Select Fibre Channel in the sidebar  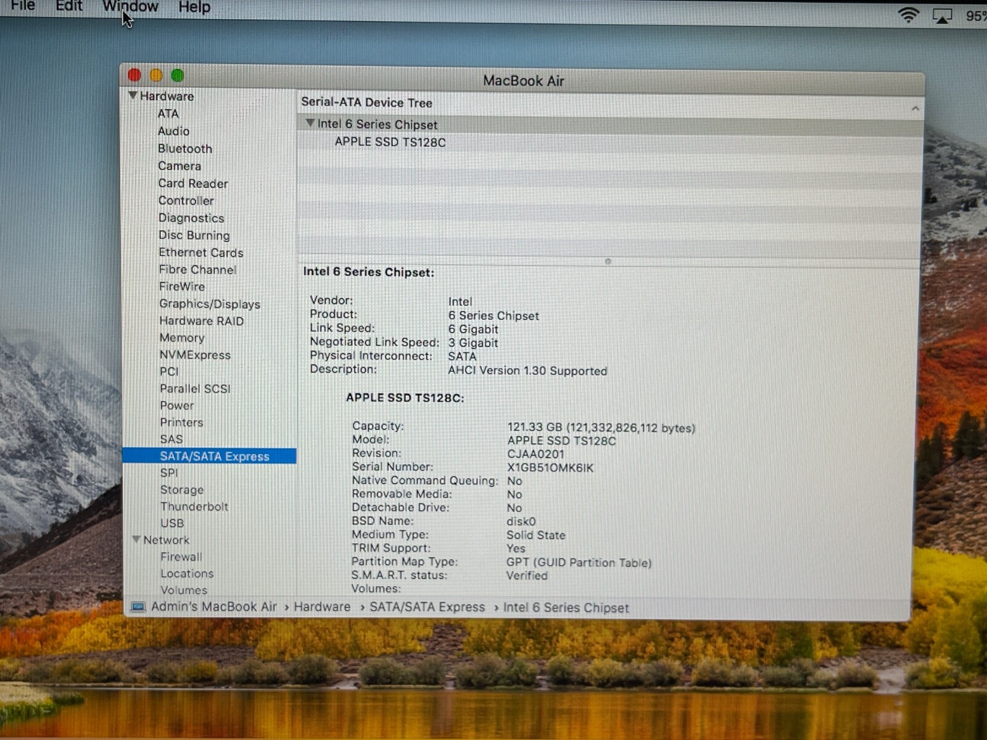(x=197, y=269)
